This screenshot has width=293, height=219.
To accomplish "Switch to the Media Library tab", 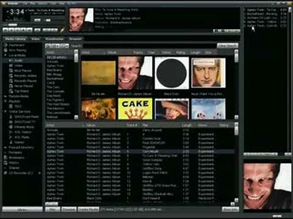I will [15, 39].
